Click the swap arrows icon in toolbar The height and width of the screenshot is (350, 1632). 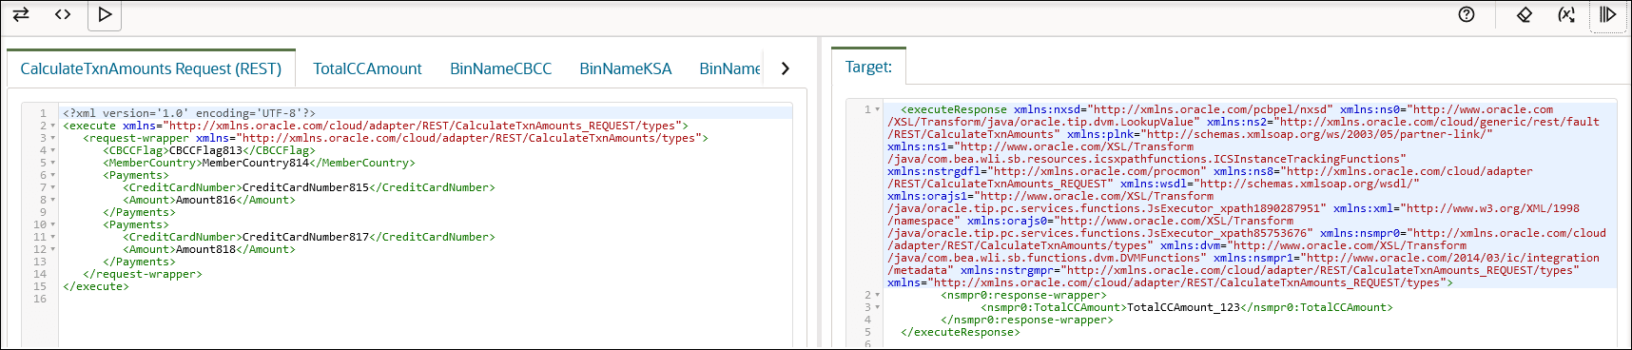click(x=21, y=14)
